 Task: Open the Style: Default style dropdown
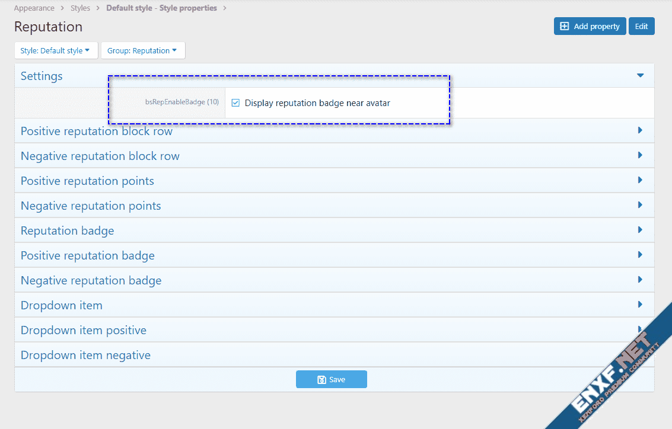point(56,50)
